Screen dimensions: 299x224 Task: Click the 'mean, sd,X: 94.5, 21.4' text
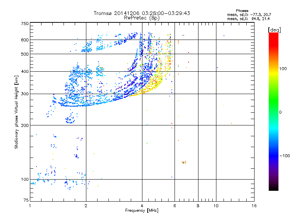(x=249, y=19)
